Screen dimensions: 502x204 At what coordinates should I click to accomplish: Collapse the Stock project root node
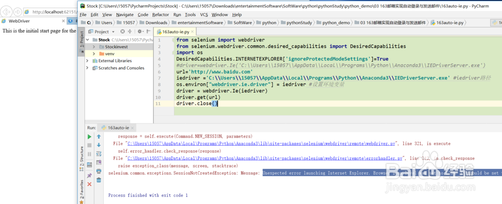tap(88, 40)
